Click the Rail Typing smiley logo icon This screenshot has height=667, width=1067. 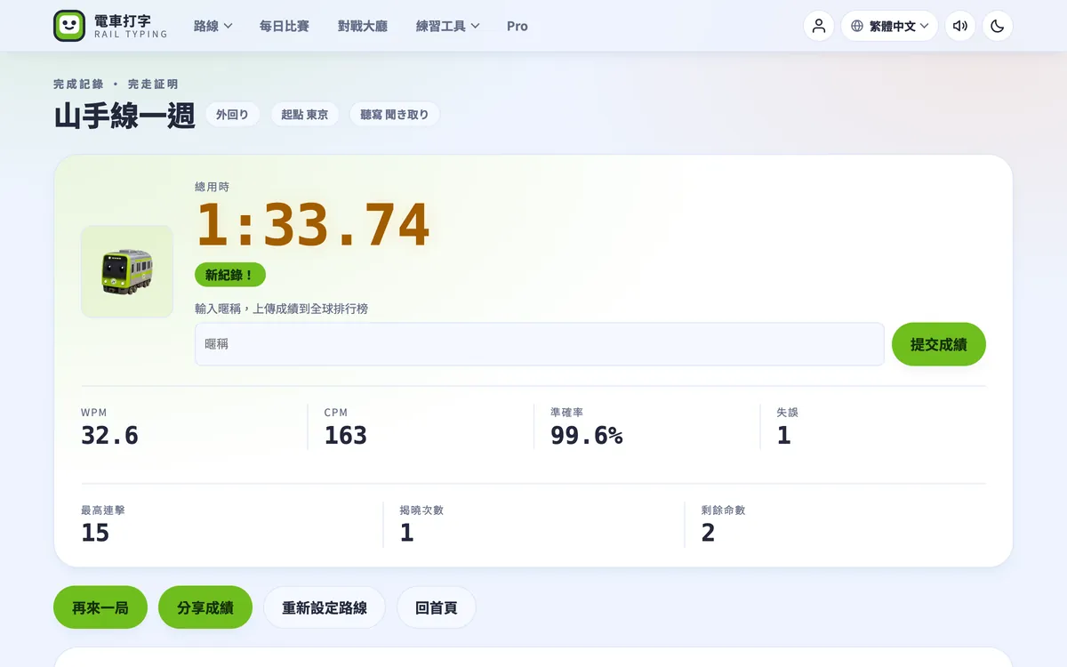(x=69, y=26)
